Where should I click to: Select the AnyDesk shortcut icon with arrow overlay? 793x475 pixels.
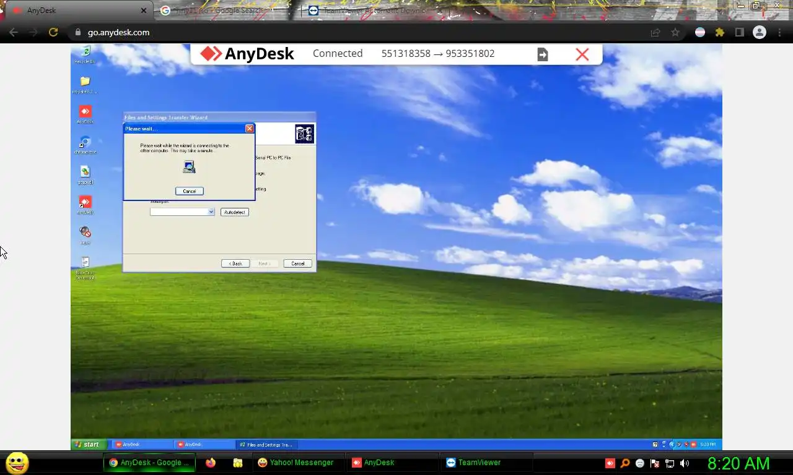pyautogui.click(x=85, y=204)
